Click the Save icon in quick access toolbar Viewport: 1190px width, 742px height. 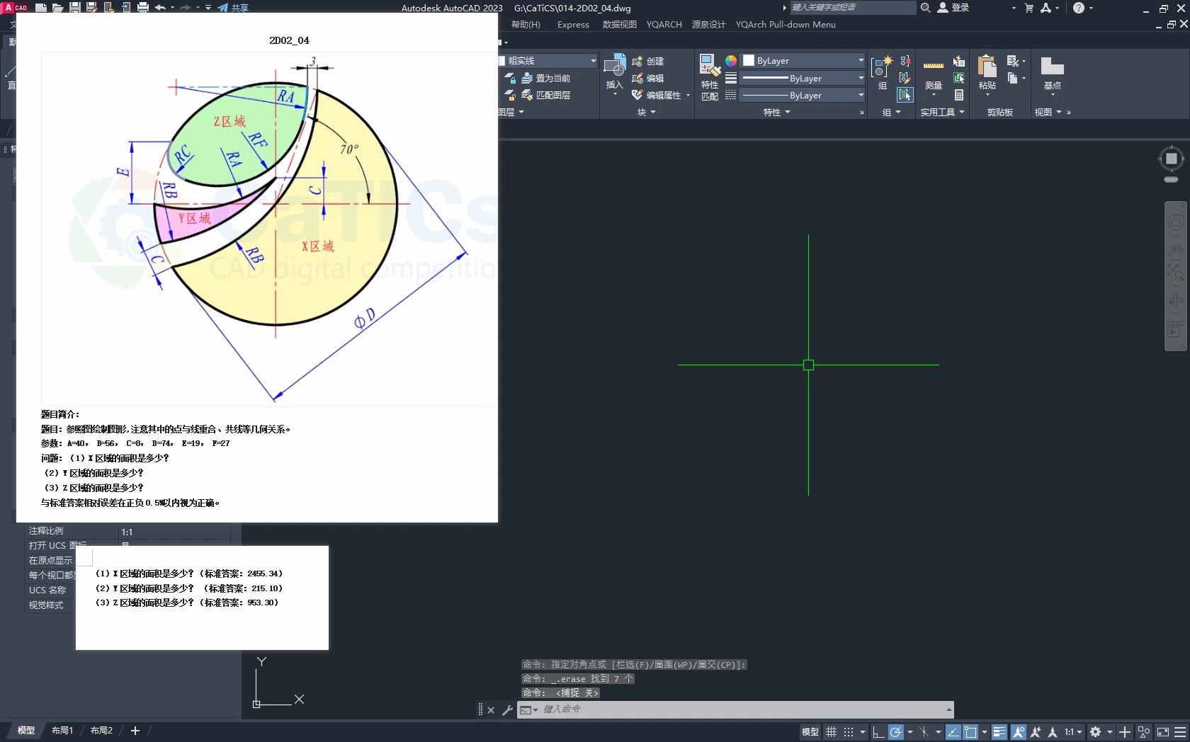click(74, 8)
